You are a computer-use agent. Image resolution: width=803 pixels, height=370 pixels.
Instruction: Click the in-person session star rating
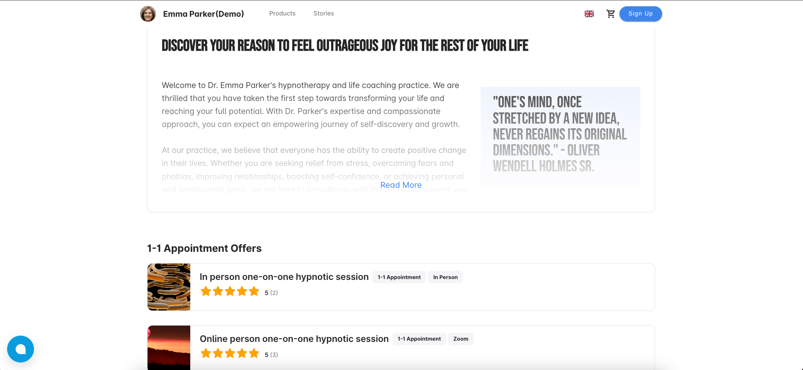[x=230, y=292]
